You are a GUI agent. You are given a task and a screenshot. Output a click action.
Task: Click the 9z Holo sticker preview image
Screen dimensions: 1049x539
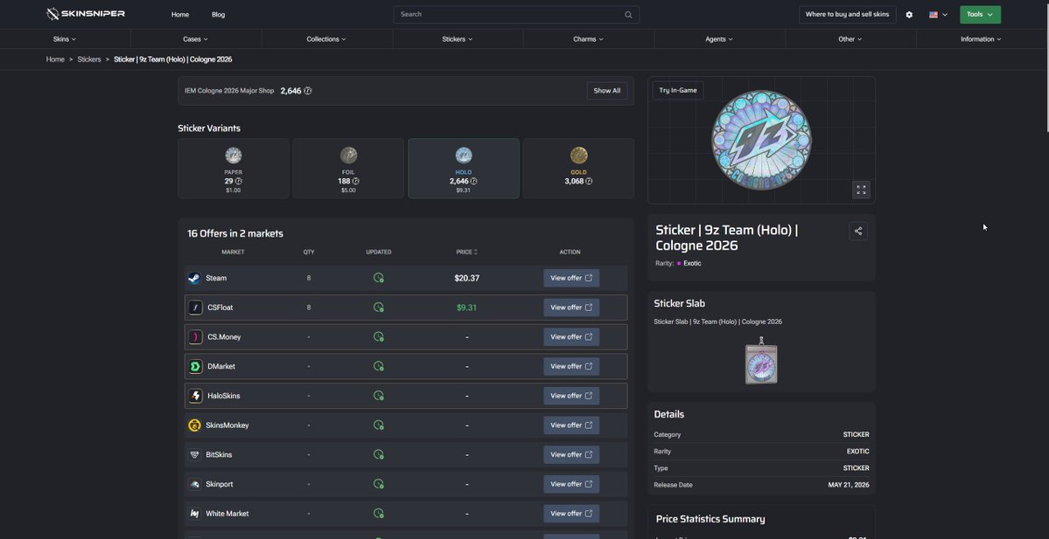click(761, 141)
